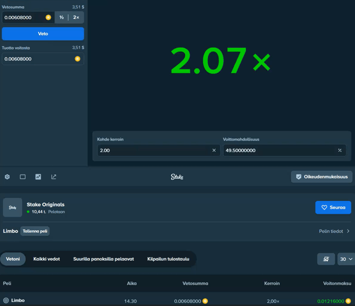Open game settings gear icon

click(x=7, y=177)
